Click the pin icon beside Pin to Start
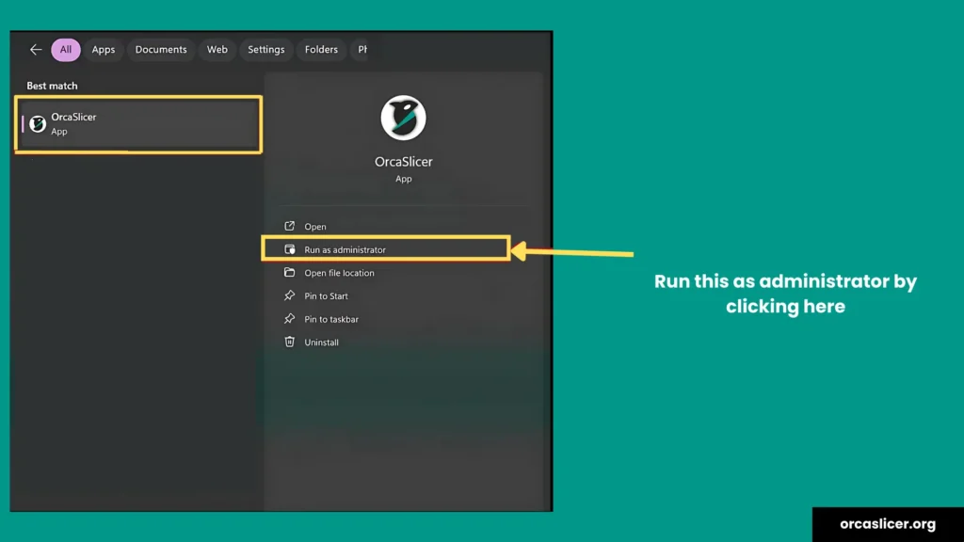Screen dimensions: 964x542 click(290, 295)
